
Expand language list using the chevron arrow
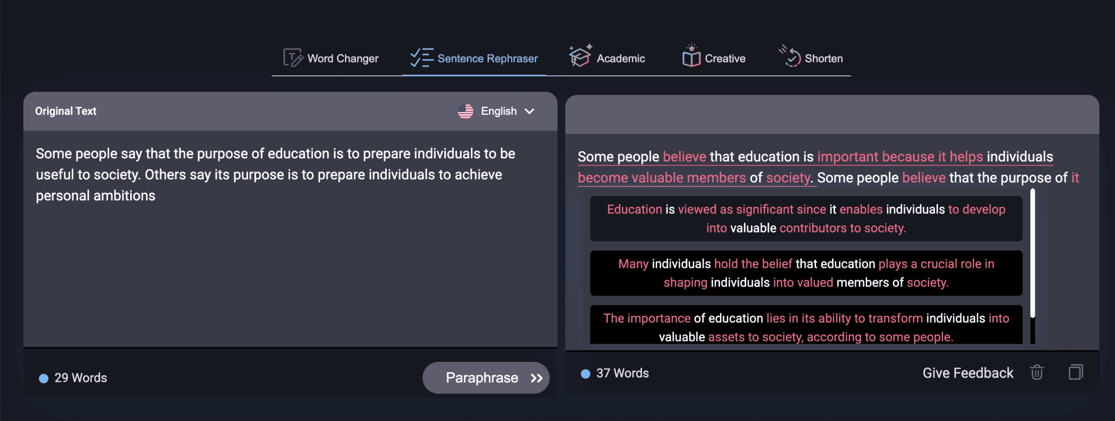(530, 111)
